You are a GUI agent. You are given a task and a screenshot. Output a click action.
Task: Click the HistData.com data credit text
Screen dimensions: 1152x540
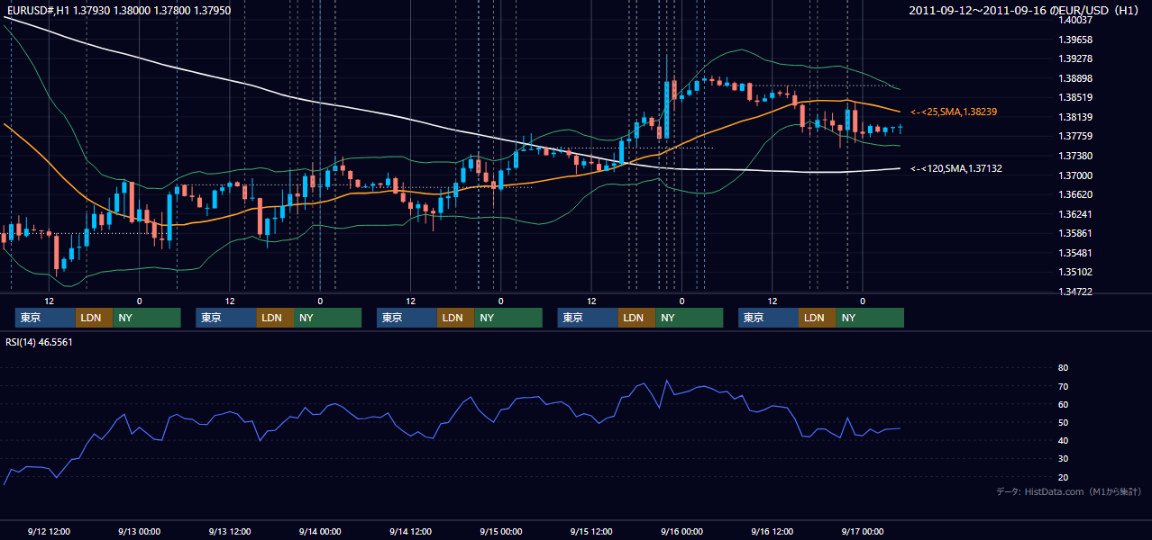point(1068,491)
